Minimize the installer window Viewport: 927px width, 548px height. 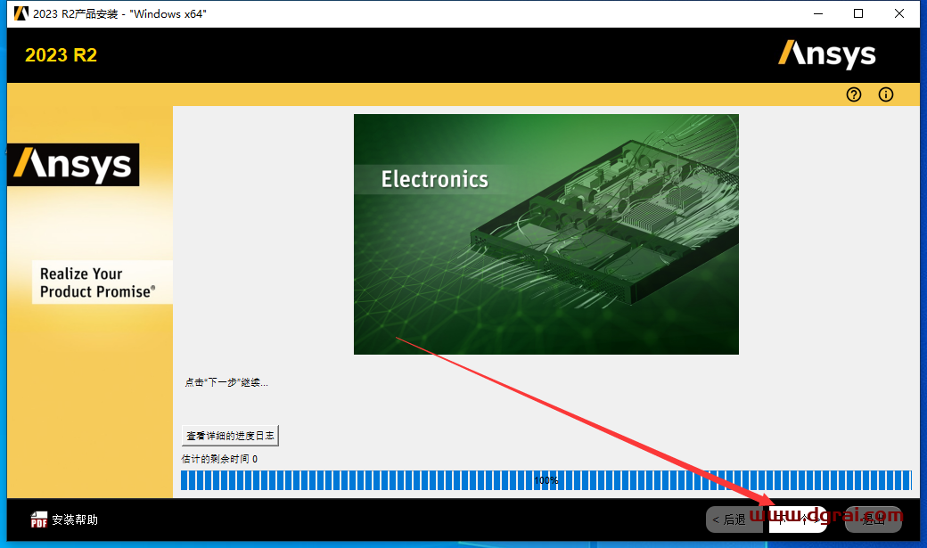pos(818,13)
